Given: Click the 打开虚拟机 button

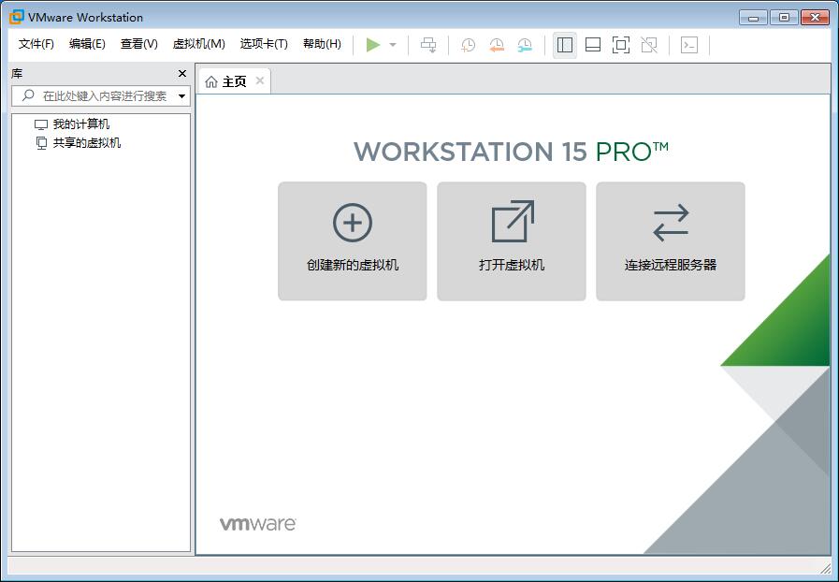Looking at the screenshot, I should (x=512, y=240).
